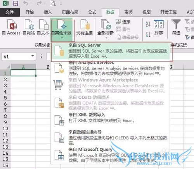This screenshot has height=169, width=194.
Task: Switch to the 开始 tab
Action: click(29, 12)
